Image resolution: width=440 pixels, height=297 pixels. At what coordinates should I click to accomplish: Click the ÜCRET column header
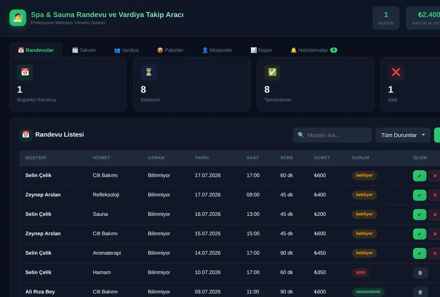point(322,158)
